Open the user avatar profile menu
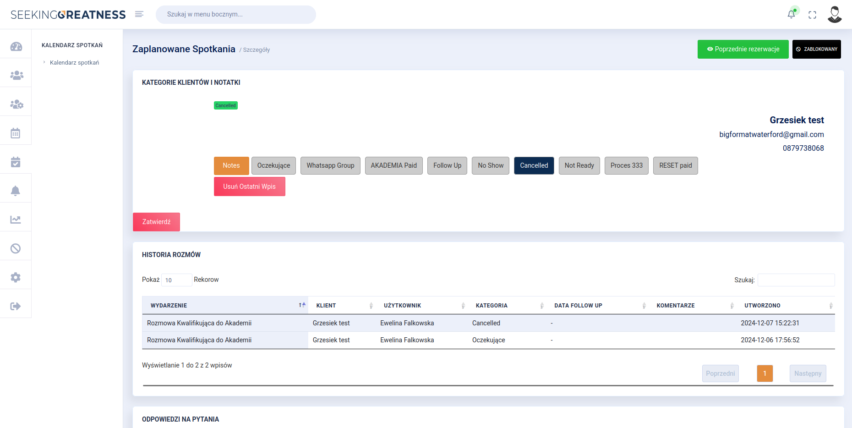The height and width of the screenshot is (428, 852). (834, 15)
